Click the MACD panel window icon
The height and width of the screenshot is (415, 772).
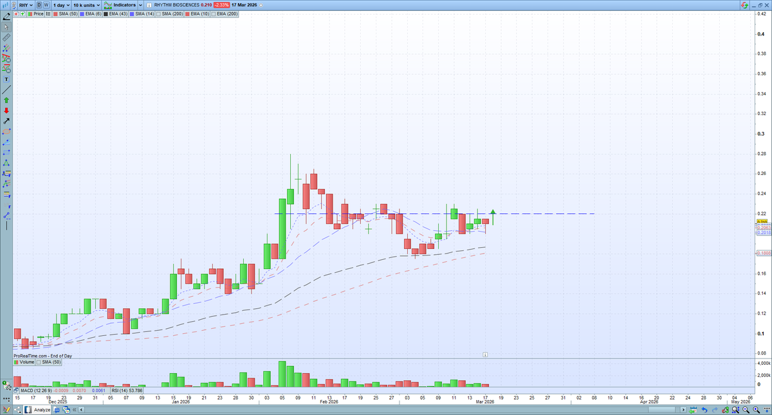click(x=16, y=391)
